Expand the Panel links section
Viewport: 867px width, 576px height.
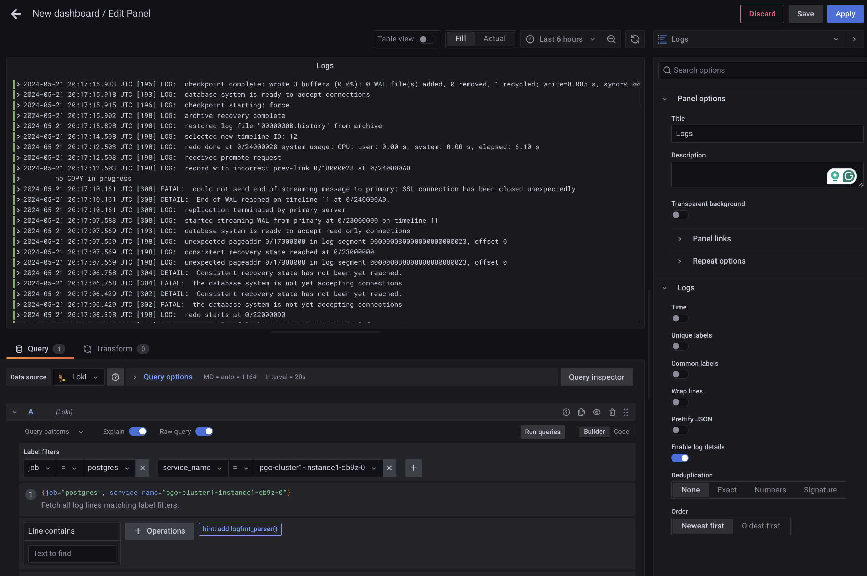(x=711, y=239)
